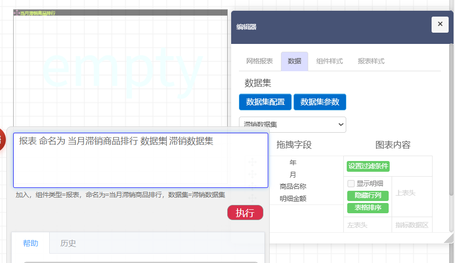Image resolution: width=455 pixels, height=263 pixels.
Task: Open the 滞销数据集 dropdown
Action: [x=293, y=124]
